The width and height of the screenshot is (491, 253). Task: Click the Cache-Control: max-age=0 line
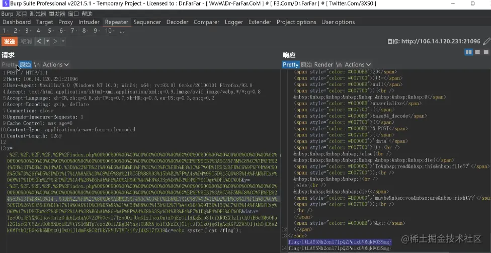click(40, 123)
